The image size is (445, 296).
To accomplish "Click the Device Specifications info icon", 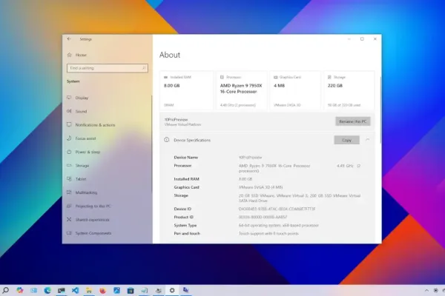I will (167, 140).
